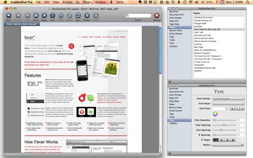Screen dimensions: 253x158
Task: Open the color wheel picker
Action: (215, 114)
